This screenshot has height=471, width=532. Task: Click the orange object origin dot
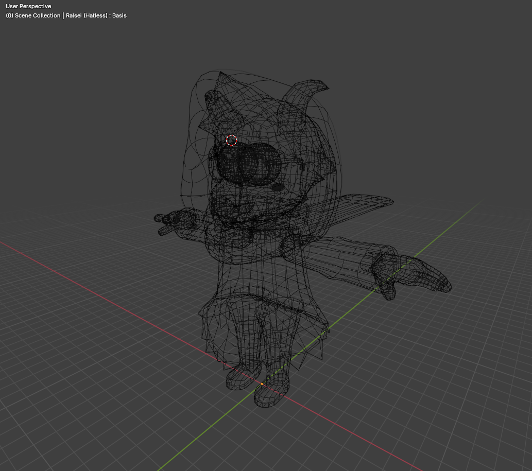click(x=262, y=384)
